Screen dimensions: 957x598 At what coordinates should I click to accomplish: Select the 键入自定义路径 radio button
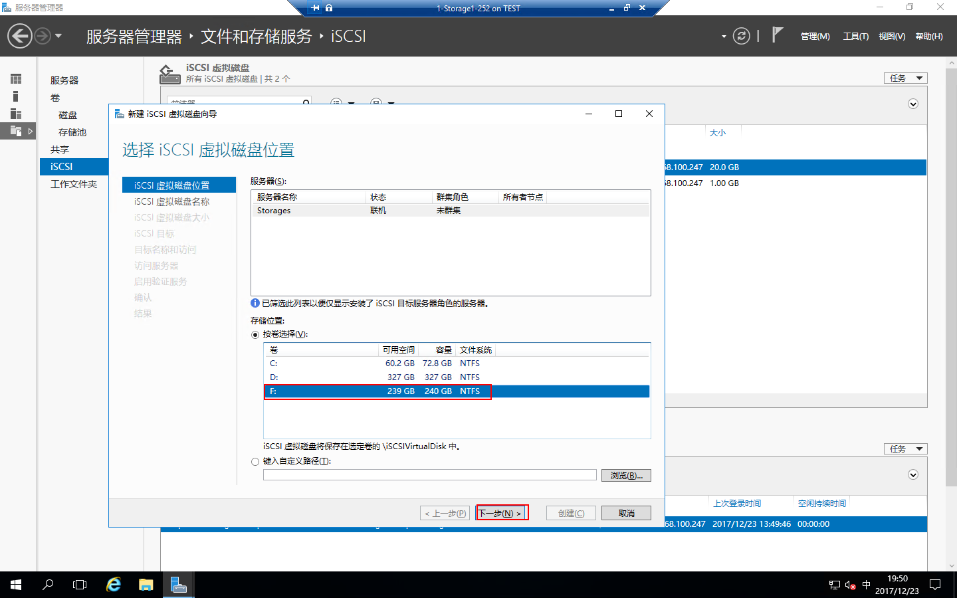pos(255,462)
